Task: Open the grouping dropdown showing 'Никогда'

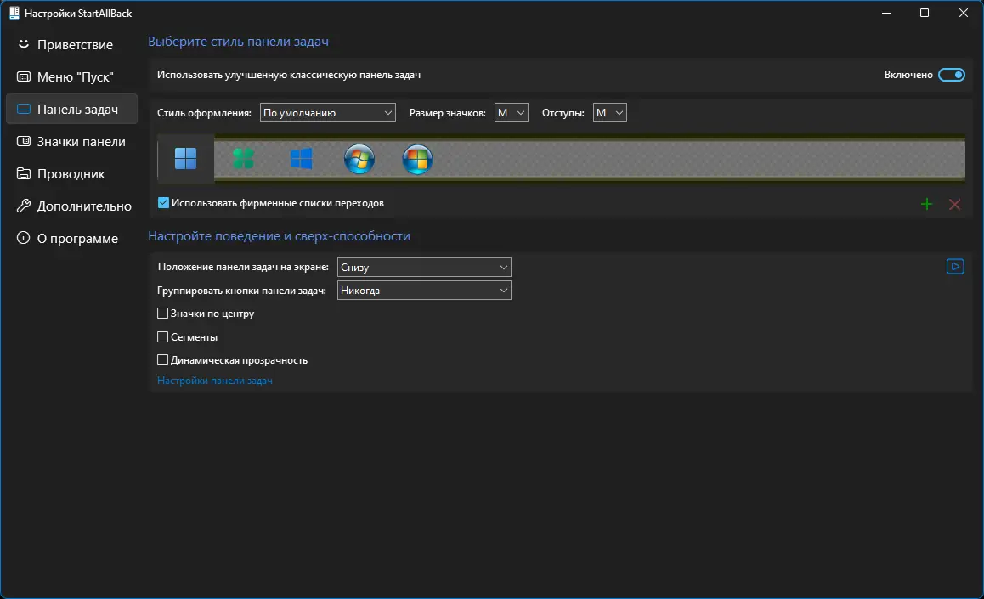Action: [x=424, y=291]
